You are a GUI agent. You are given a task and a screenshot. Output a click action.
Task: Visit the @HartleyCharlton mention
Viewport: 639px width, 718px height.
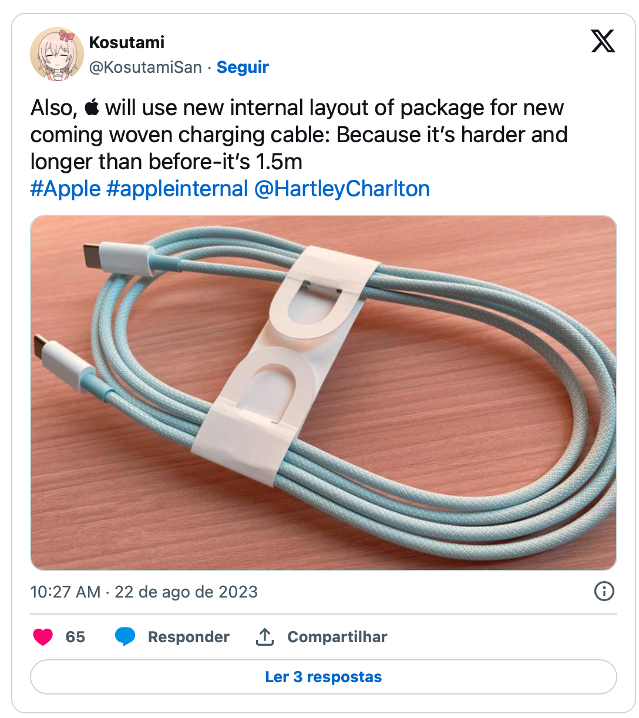342,189
